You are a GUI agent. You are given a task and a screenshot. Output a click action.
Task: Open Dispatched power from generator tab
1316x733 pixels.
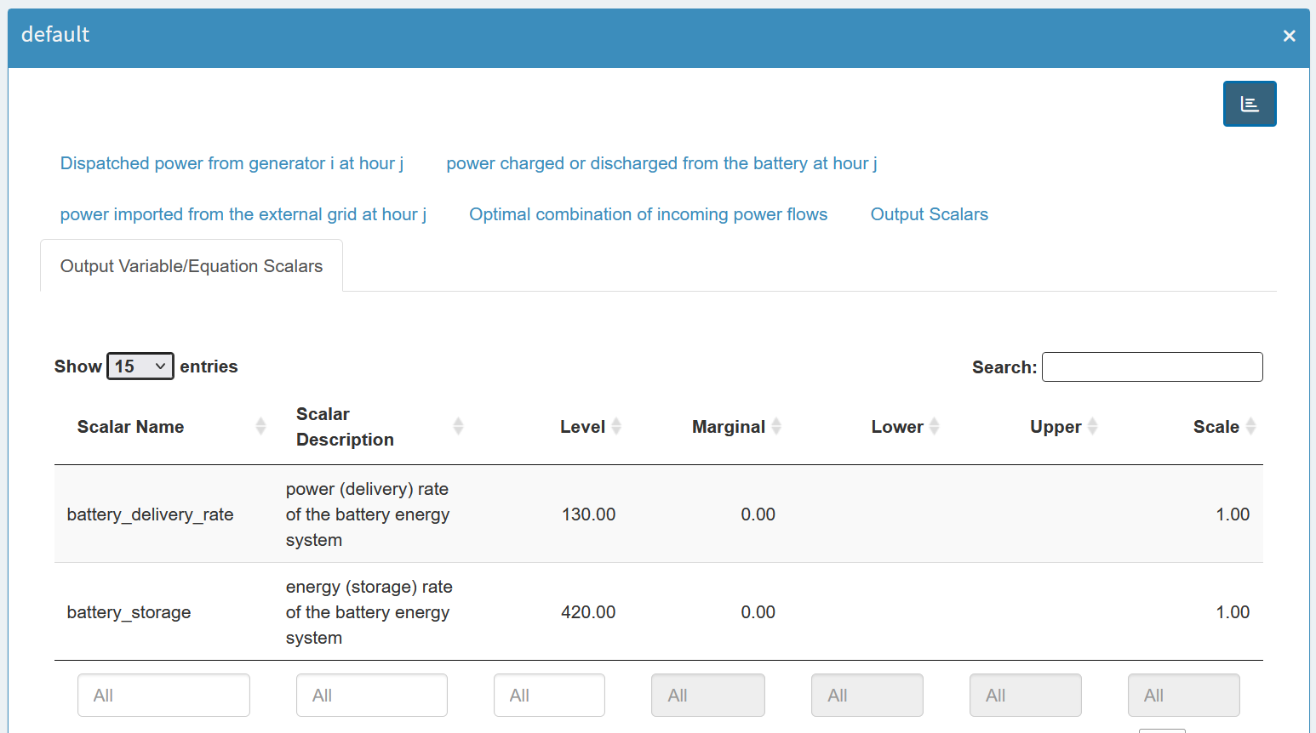(232, 163)
